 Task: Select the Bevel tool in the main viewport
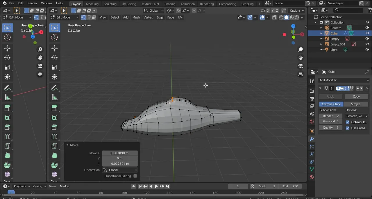click(x=54, y=127)
